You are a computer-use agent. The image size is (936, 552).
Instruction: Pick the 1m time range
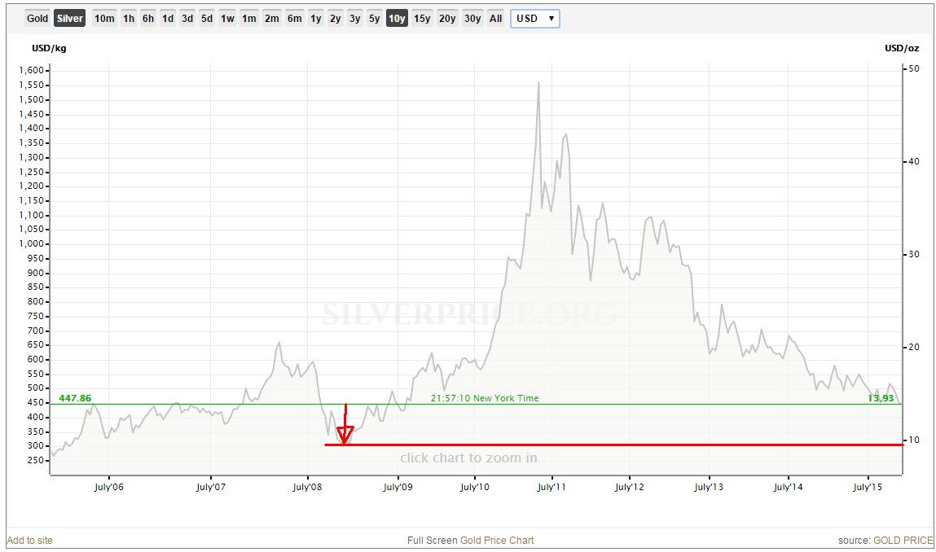pos(249,18)
